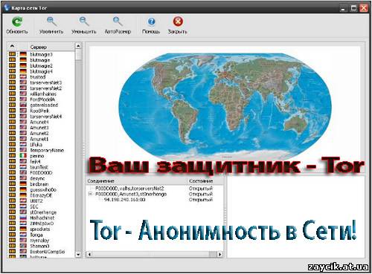Screen dimensions: 372x274
Task: Click the status icon beside blutmagie3
Action: pos(12,54)
